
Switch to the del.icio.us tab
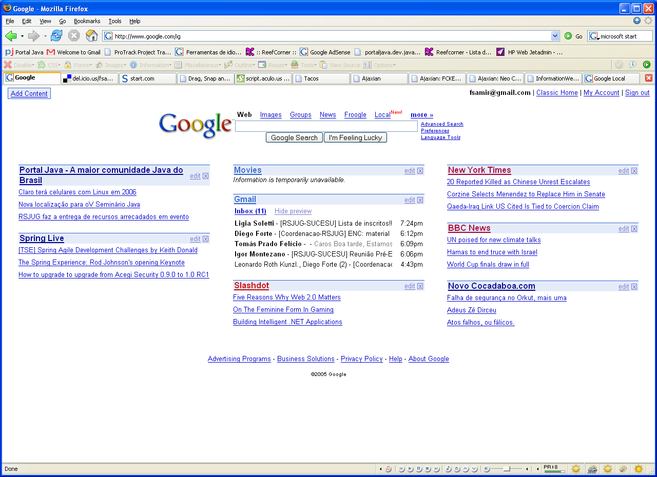[x=90, y=78]
